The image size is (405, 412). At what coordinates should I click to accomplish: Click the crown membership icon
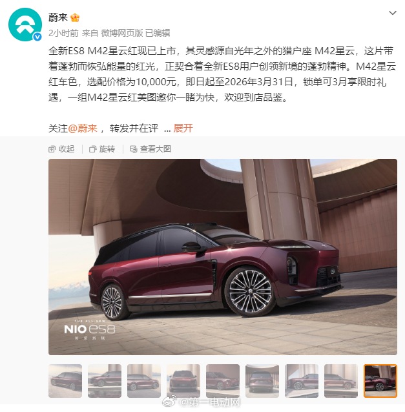pos(75,17)
